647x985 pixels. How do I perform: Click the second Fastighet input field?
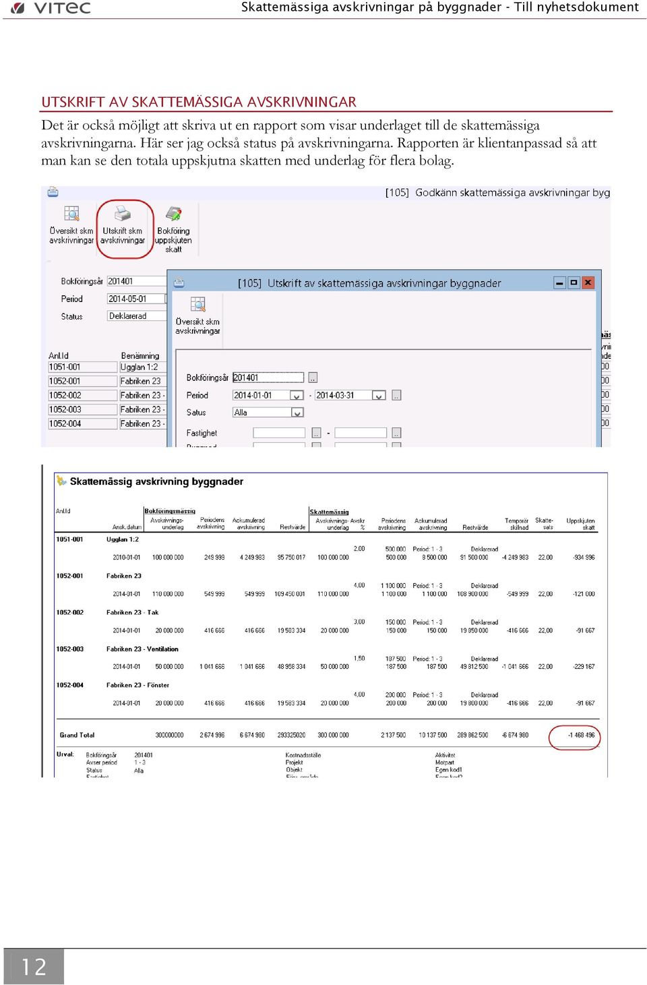(x=361, y=433)
